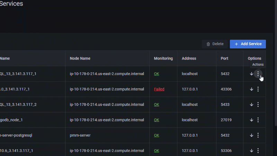Open three-dot menu for port 53306 service
This screenshot has height=156, width=277.
click(x=258, y=151)
